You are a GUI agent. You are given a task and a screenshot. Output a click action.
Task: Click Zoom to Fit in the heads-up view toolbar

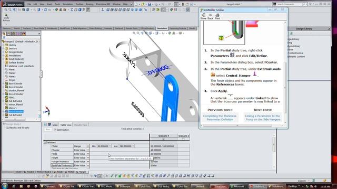134,33
